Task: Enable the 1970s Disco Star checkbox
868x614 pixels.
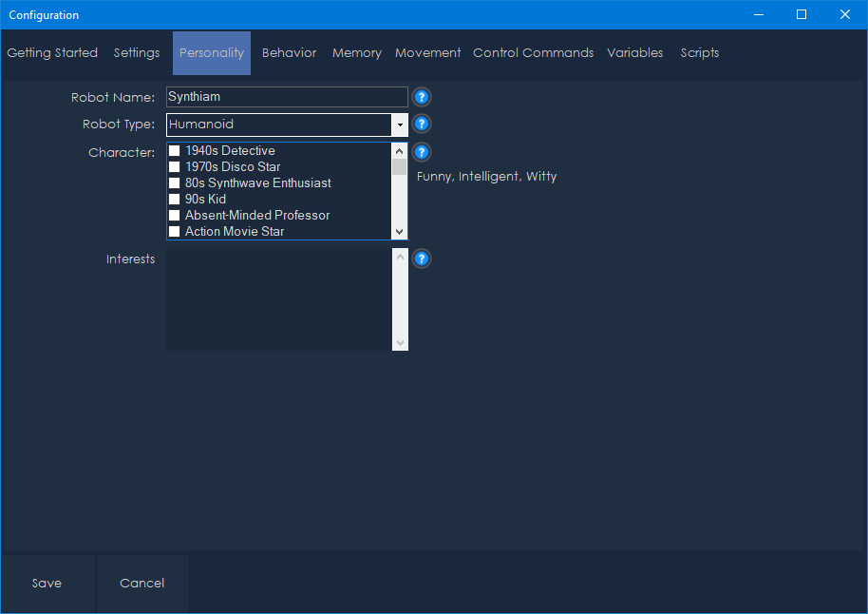Action: tap(175, 167)
